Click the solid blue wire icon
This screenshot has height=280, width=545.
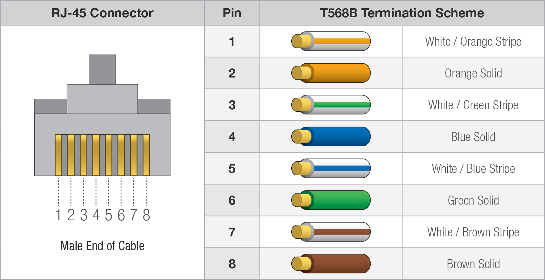coord(331,137)
